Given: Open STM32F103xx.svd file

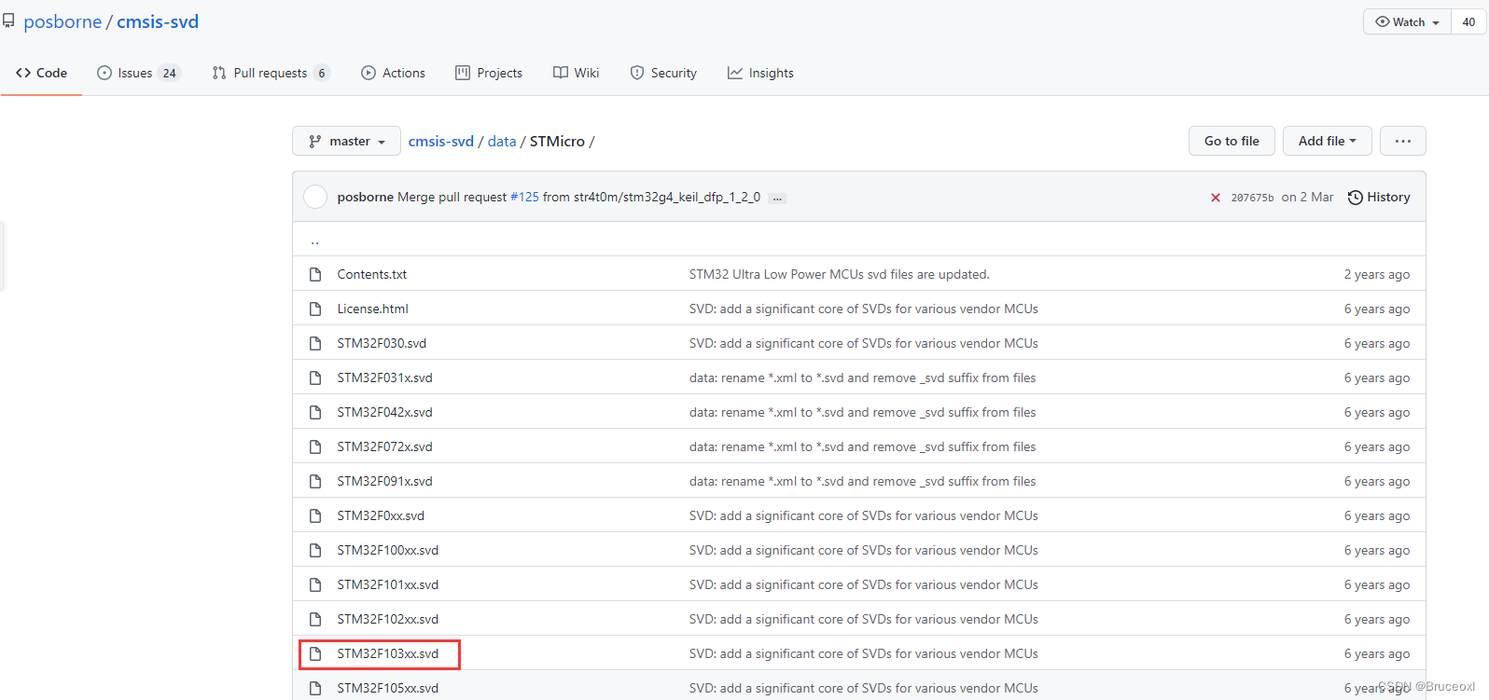Looking at the screenshot, I should (x=388, y=653).
